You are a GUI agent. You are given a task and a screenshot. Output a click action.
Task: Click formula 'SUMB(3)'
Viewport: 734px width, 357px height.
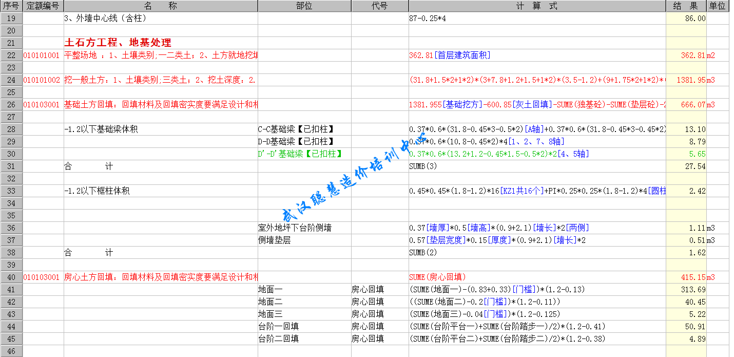tap(537, 166)
